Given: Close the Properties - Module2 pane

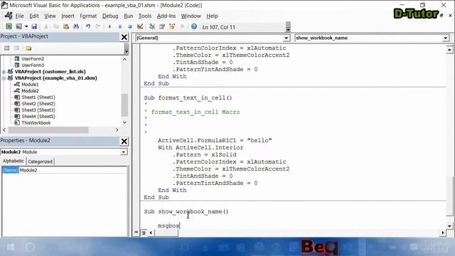Looking at the screenshot, I should tap(124, 142).
